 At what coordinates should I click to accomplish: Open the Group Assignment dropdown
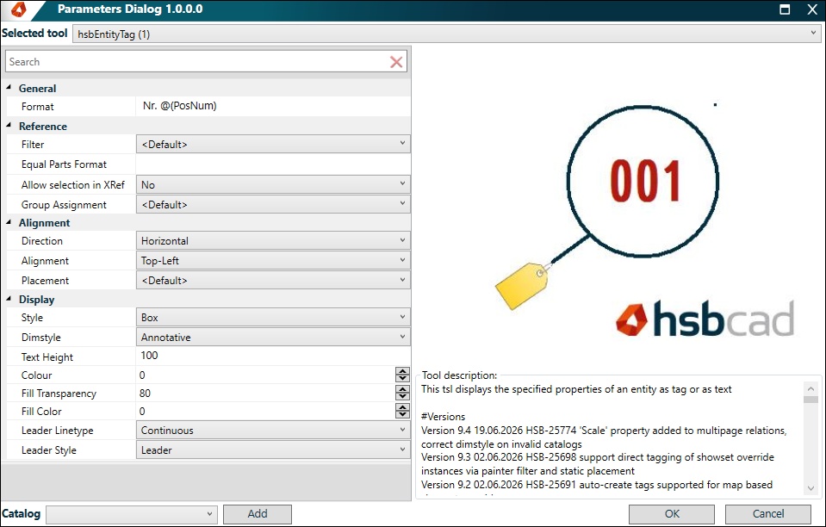coord(273,204)
